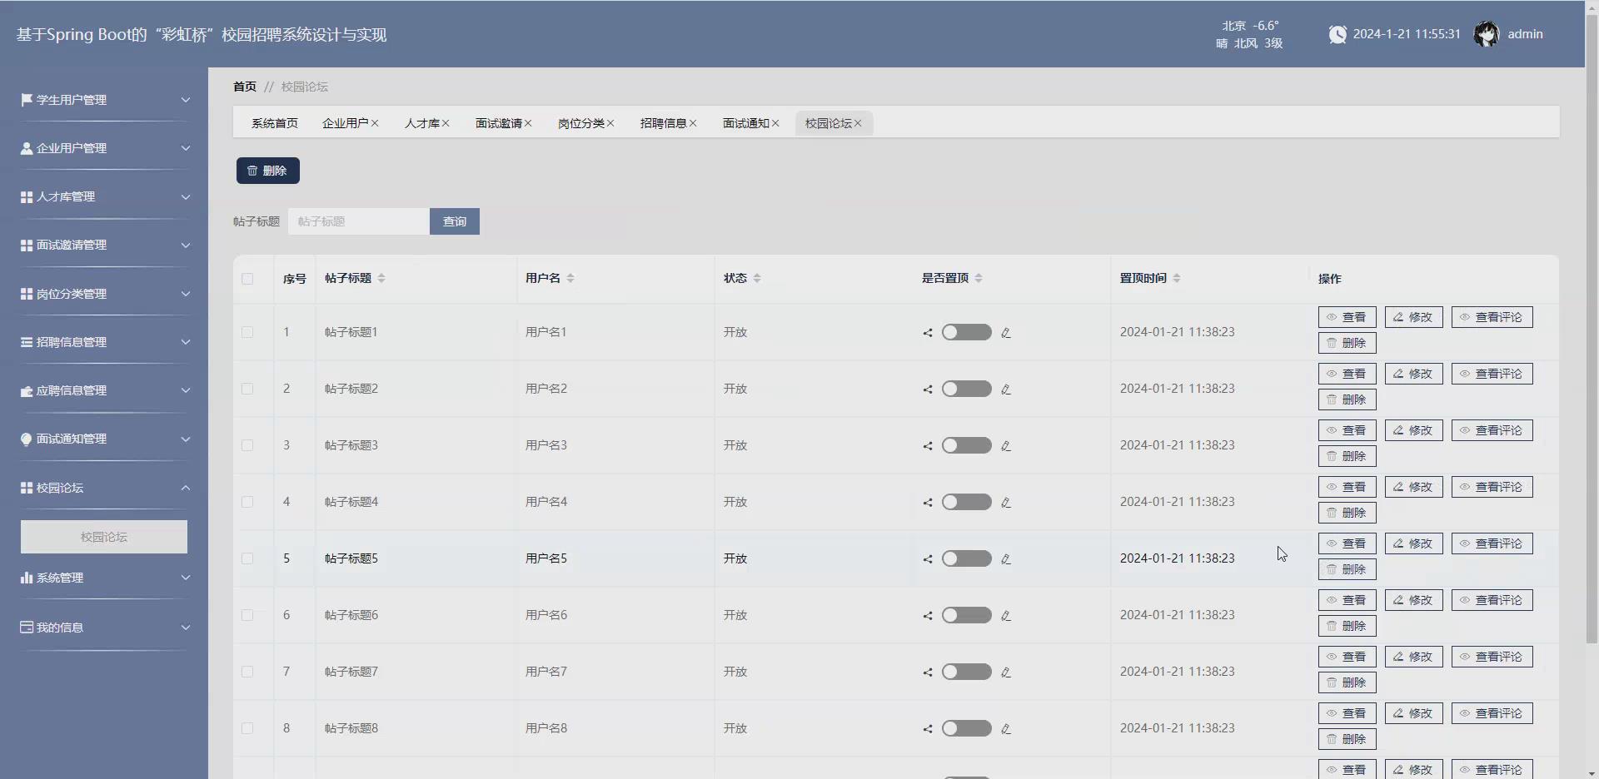This screenshot has height=779, width=1599.
Task: Sort by 置顶时间 column arrows
Action: tap(1177, 278)
